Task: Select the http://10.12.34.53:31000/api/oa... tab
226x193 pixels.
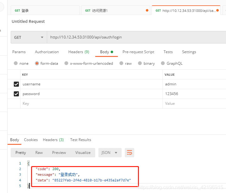Action: (x=186, y=10)
